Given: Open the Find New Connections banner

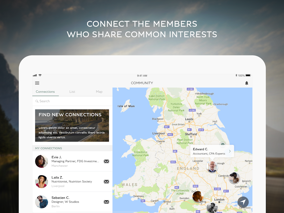Looking at the screenshot, I should 72,125.
